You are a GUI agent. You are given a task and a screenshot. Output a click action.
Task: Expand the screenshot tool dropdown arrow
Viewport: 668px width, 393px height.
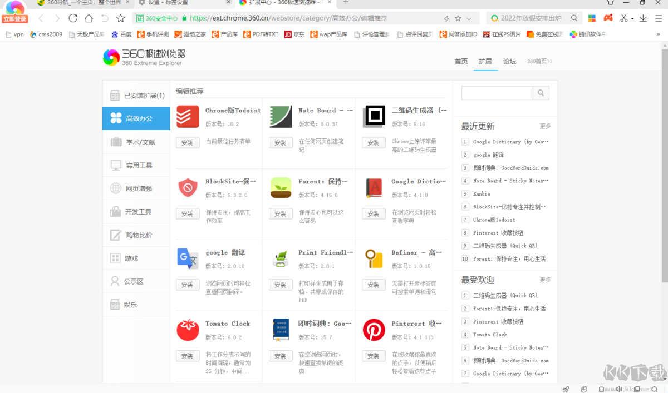[x=632, y=18]
